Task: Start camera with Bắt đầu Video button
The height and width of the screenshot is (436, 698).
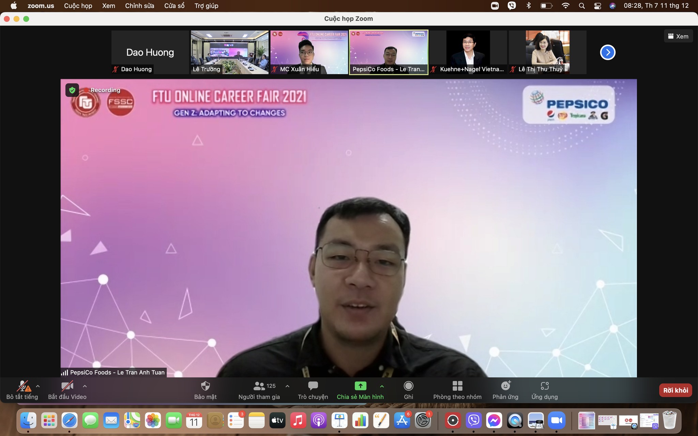Action: pos(67,390)
